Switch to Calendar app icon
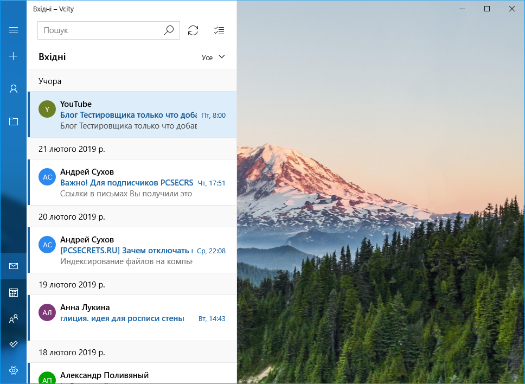This screenshot has width=525, height=384. [x=14, y=292]
